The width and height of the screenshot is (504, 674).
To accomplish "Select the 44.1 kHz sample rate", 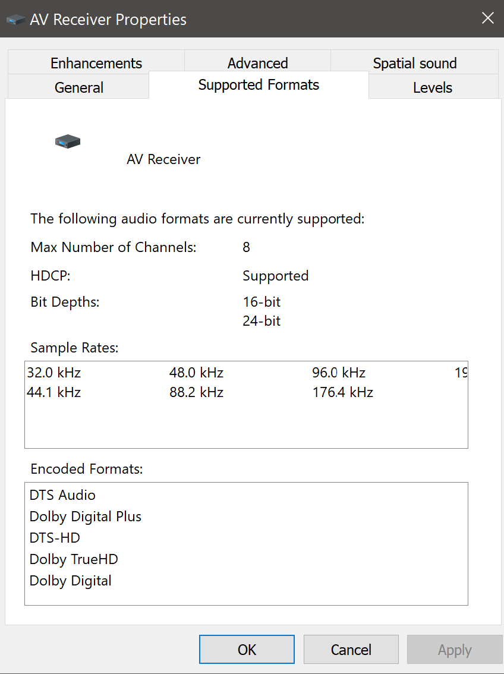I will point(54,392).
